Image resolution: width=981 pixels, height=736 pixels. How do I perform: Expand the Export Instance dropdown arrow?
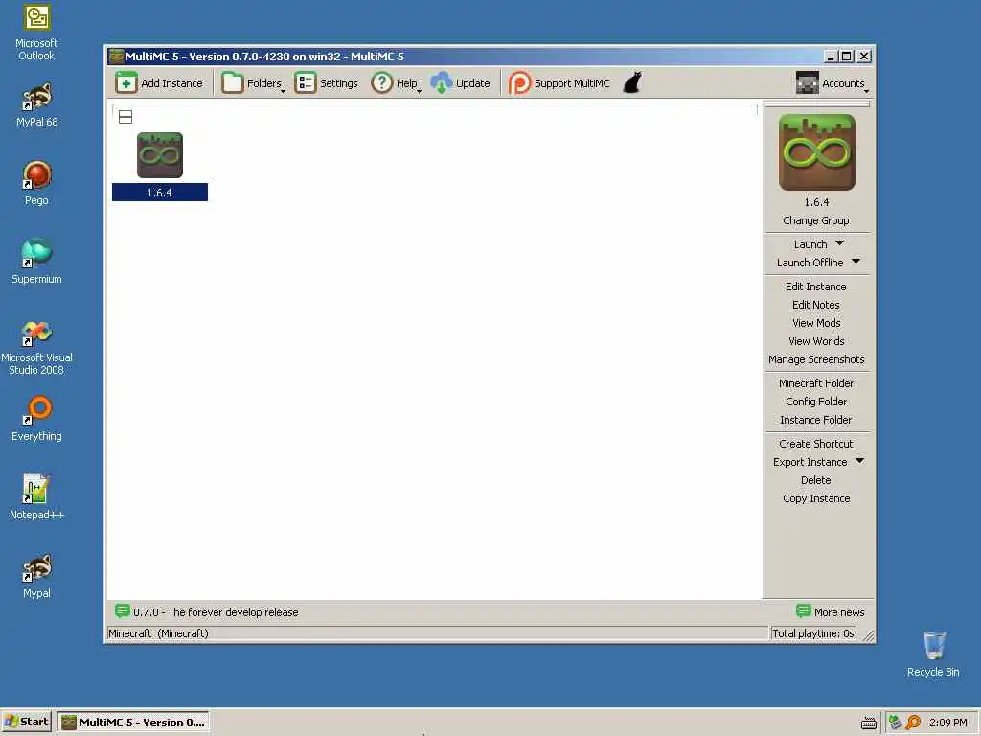859,461
